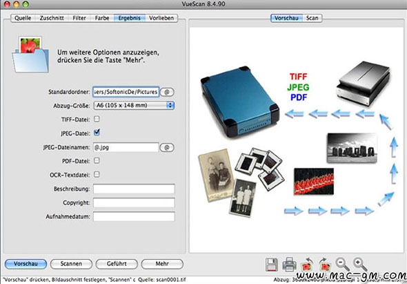Enable the TIFF-Datei checkbox
Screen dimensions: 407x284
97,119
